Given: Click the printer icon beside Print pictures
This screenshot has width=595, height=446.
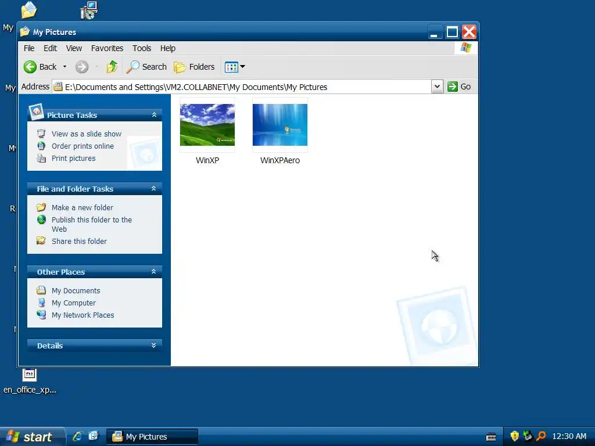Looking at the screenshot, I should [41, 158].
